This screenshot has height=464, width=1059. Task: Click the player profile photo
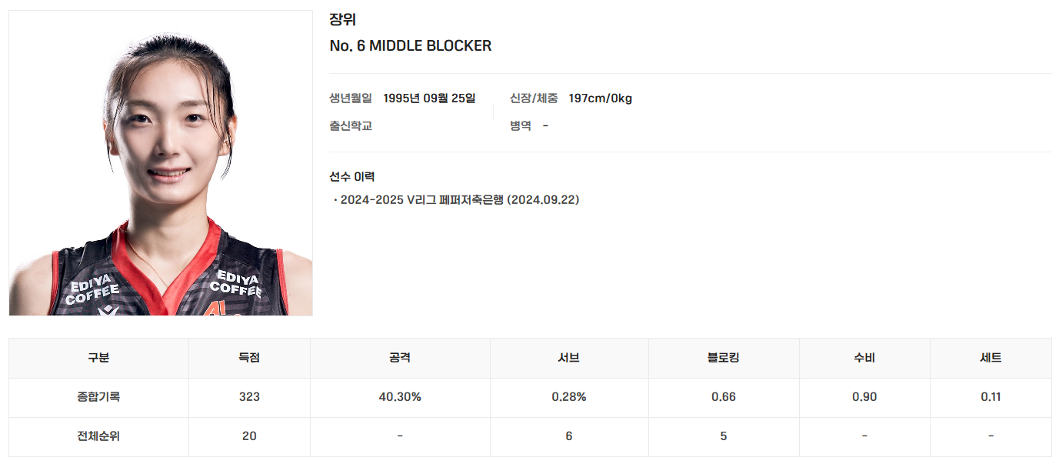[x=161, y=163]
